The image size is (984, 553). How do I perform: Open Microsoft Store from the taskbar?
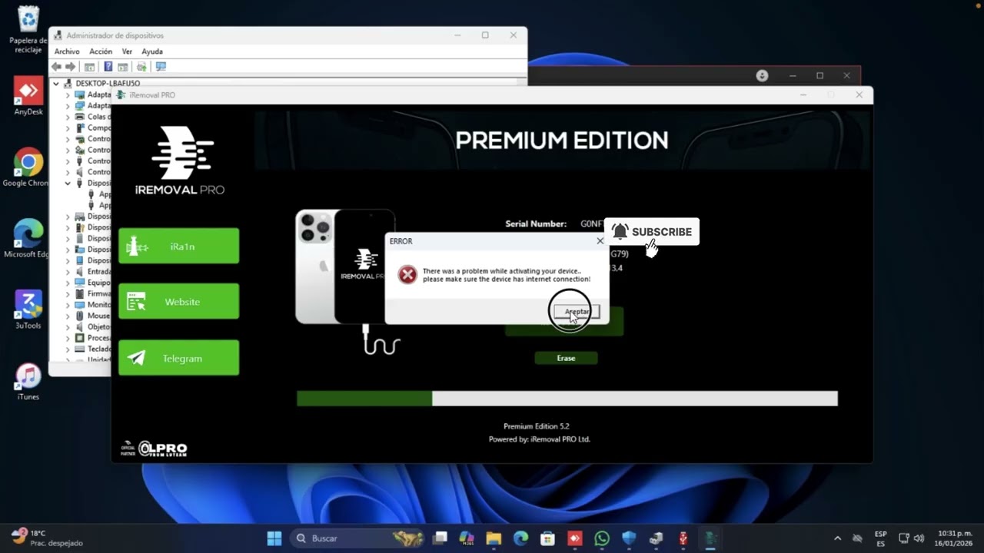tap(547, 538)
